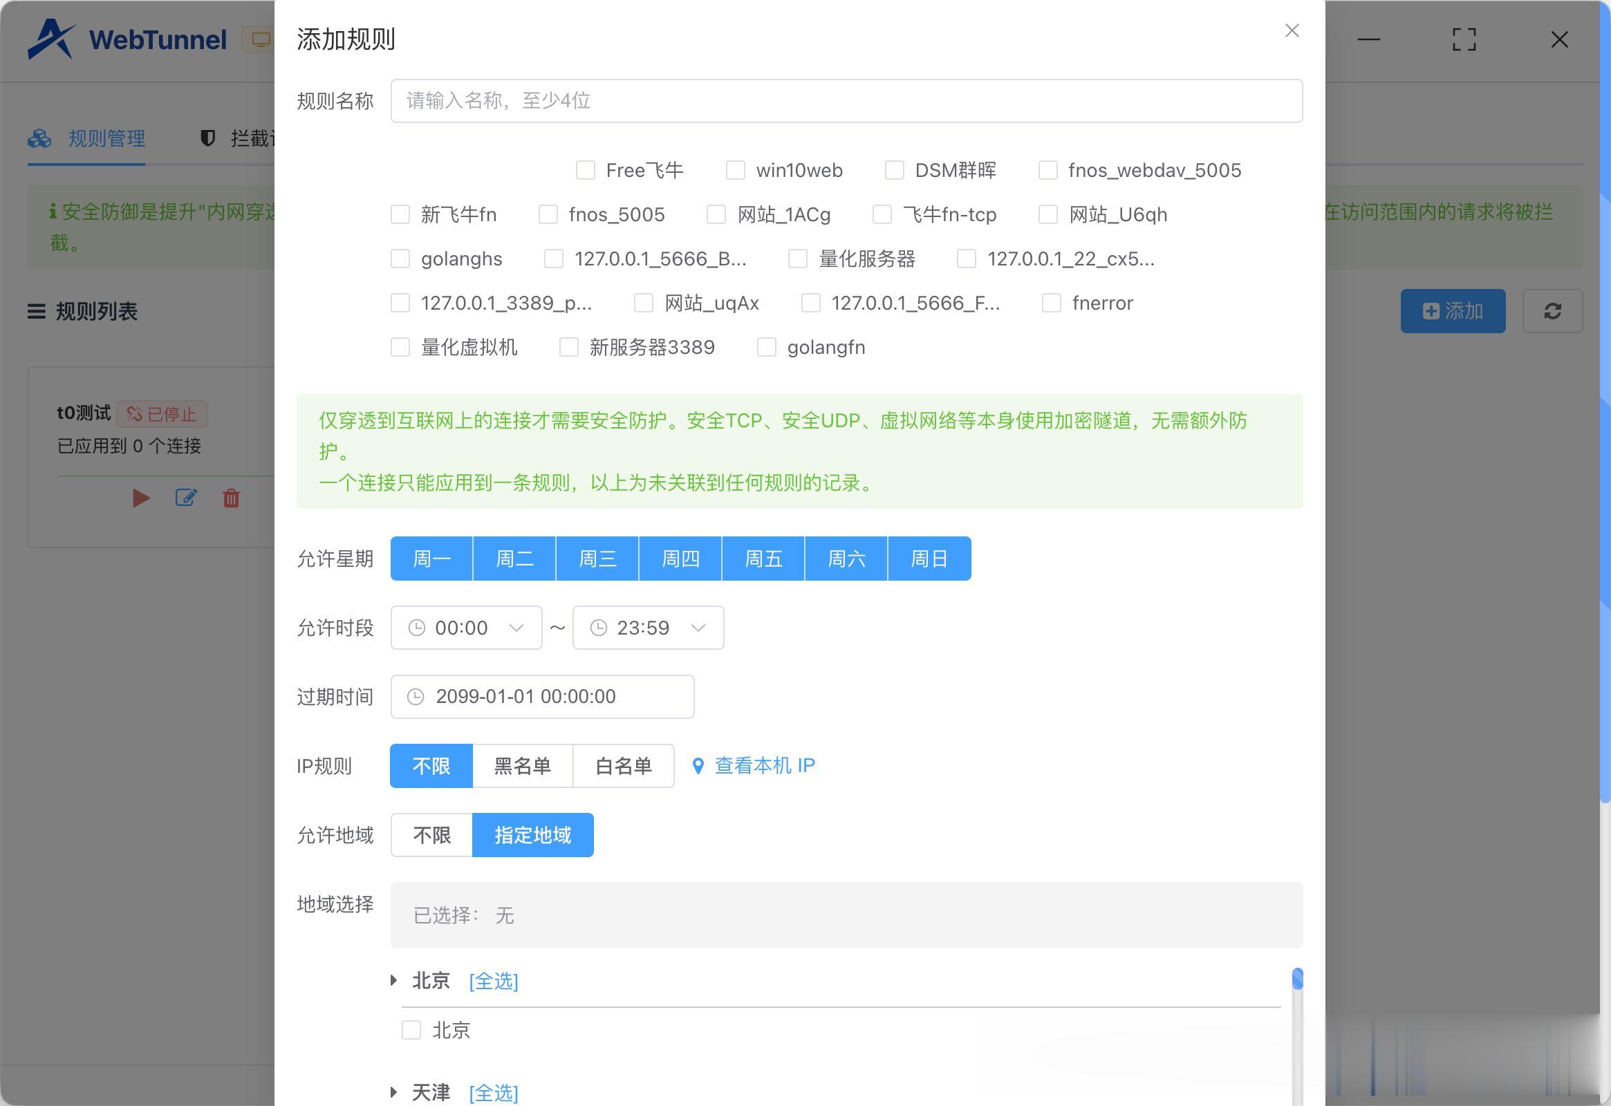Click the start play icon for t0测试 rule
This screenshot has width=1611, height=1106.
coord(142,498)
